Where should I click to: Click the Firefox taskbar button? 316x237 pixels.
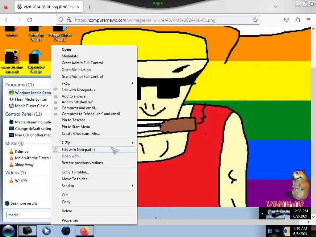pyautogui.click(x=85, y=231)
